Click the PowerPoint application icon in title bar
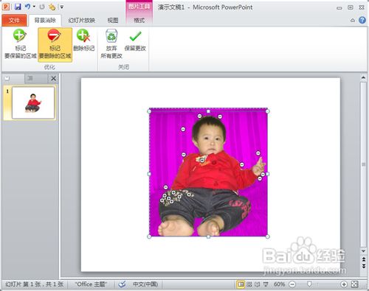Viewport: 369px width, 291px height. pos(6,7)
